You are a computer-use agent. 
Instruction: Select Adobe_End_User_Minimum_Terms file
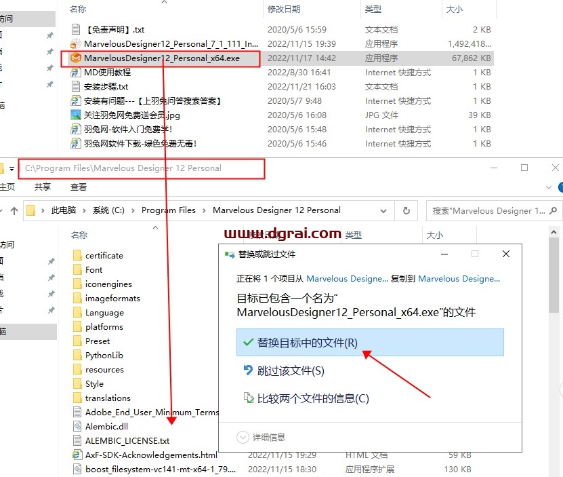point(146,413)
